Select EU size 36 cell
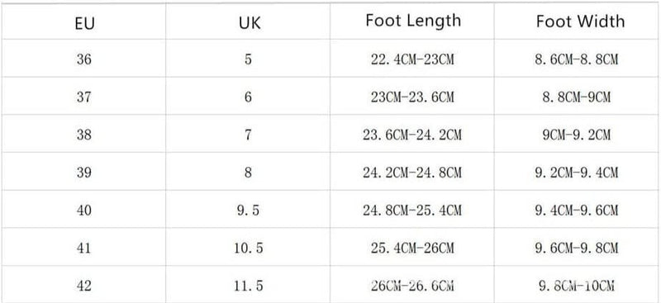Screen dimensions: 661x303 pyautogui.click(x=84, y=59)
